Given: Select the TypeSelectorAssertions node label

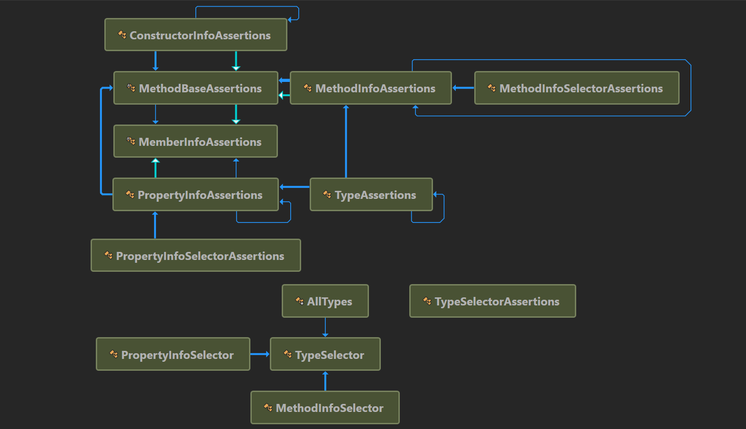Looking at the screenshot, I should (x=497, y=302).
